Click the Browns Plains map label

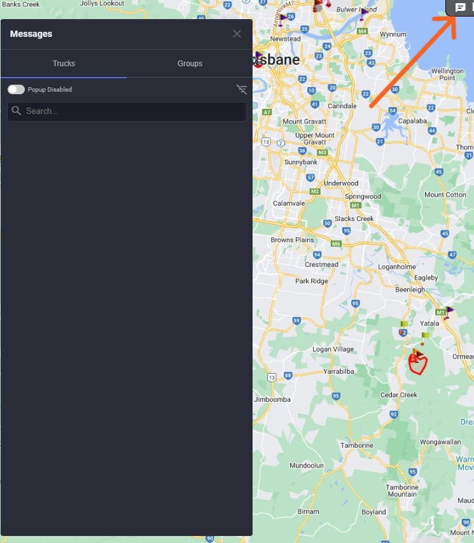292,240
